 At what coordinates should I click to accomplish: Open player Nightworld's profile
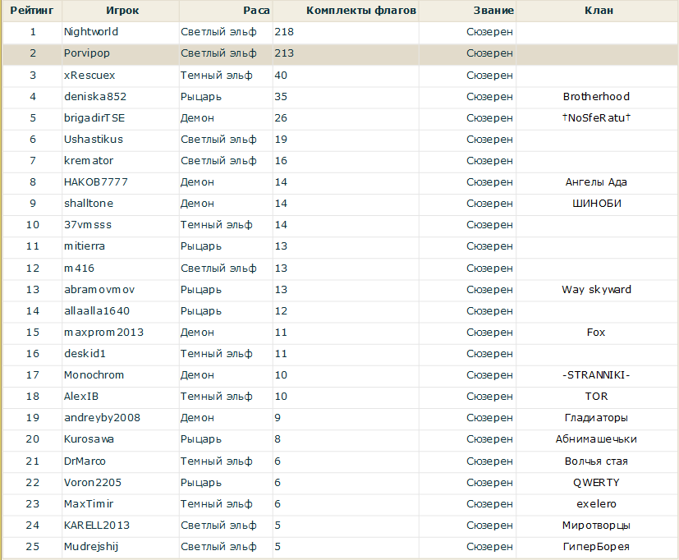click(x=91, y=32)
